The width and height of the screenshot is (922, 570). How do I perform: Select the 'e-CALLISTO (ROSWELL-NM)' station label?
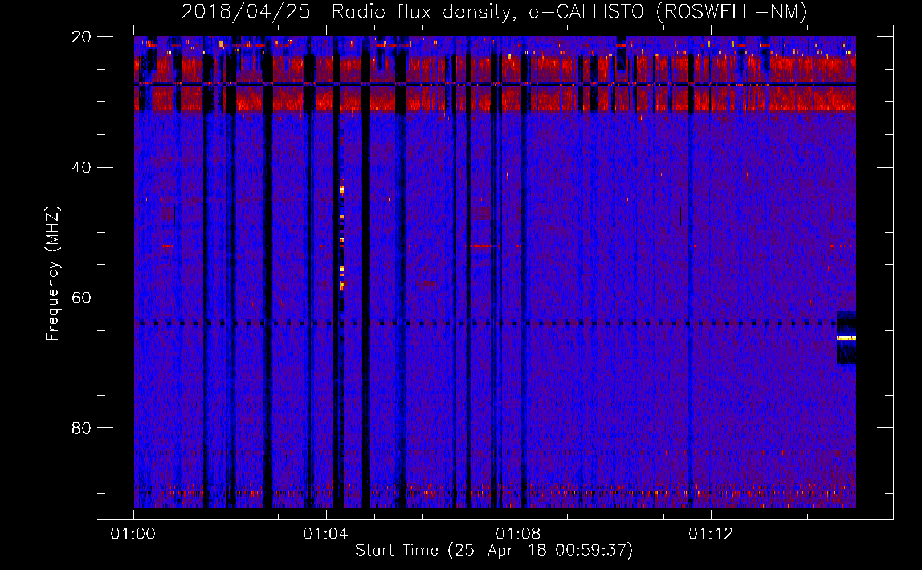667,11
